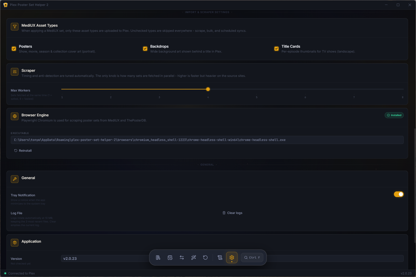The width and height of the screenshot is (416, 277).
Task: Uncheck the Backdrops asset type
Action: pos(145,49)
